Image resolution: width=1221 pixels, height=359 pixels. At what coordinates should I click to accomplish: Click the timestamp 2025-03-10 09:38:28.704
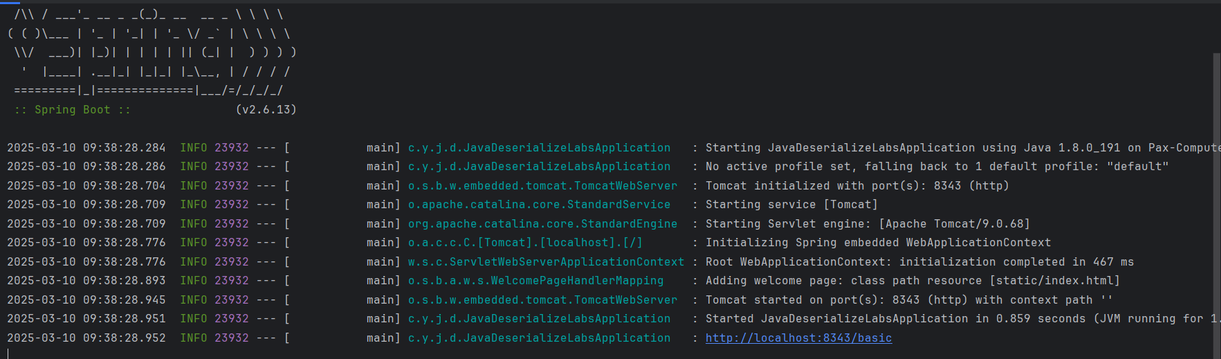point(86,186)
